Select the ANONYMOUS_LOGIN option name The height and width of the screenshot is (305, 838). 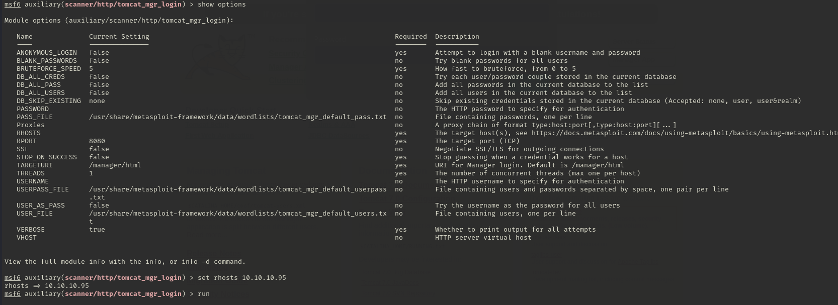click(47, 53)
